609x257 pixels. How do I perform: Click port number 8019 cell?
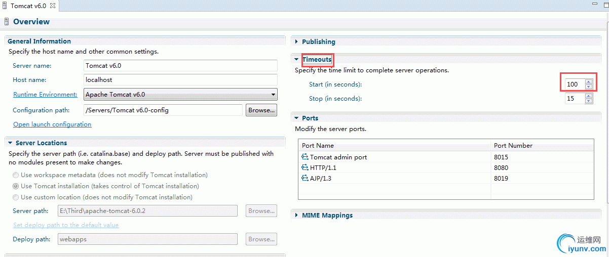[542, 178]
